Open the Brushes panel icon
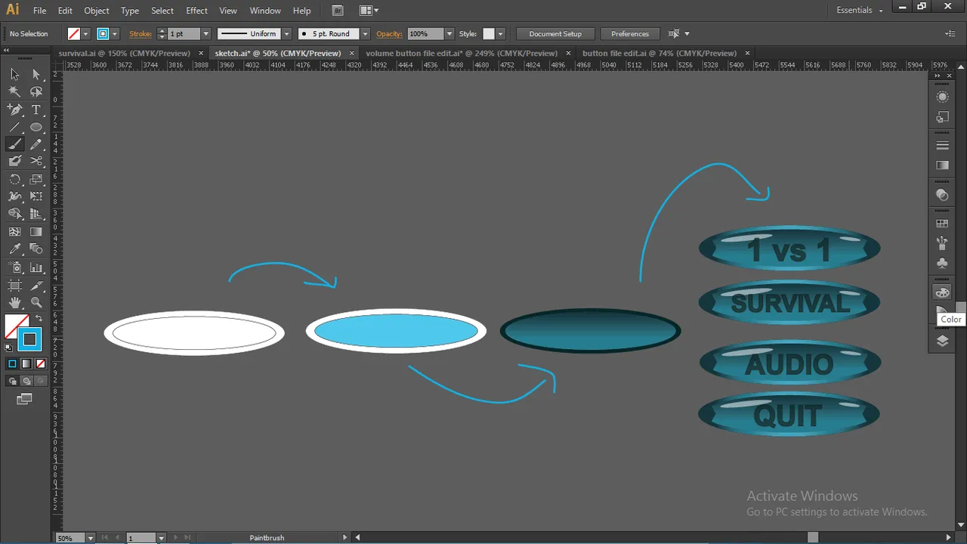The height and width of the screenshot is (544, 967). point(942,243)
